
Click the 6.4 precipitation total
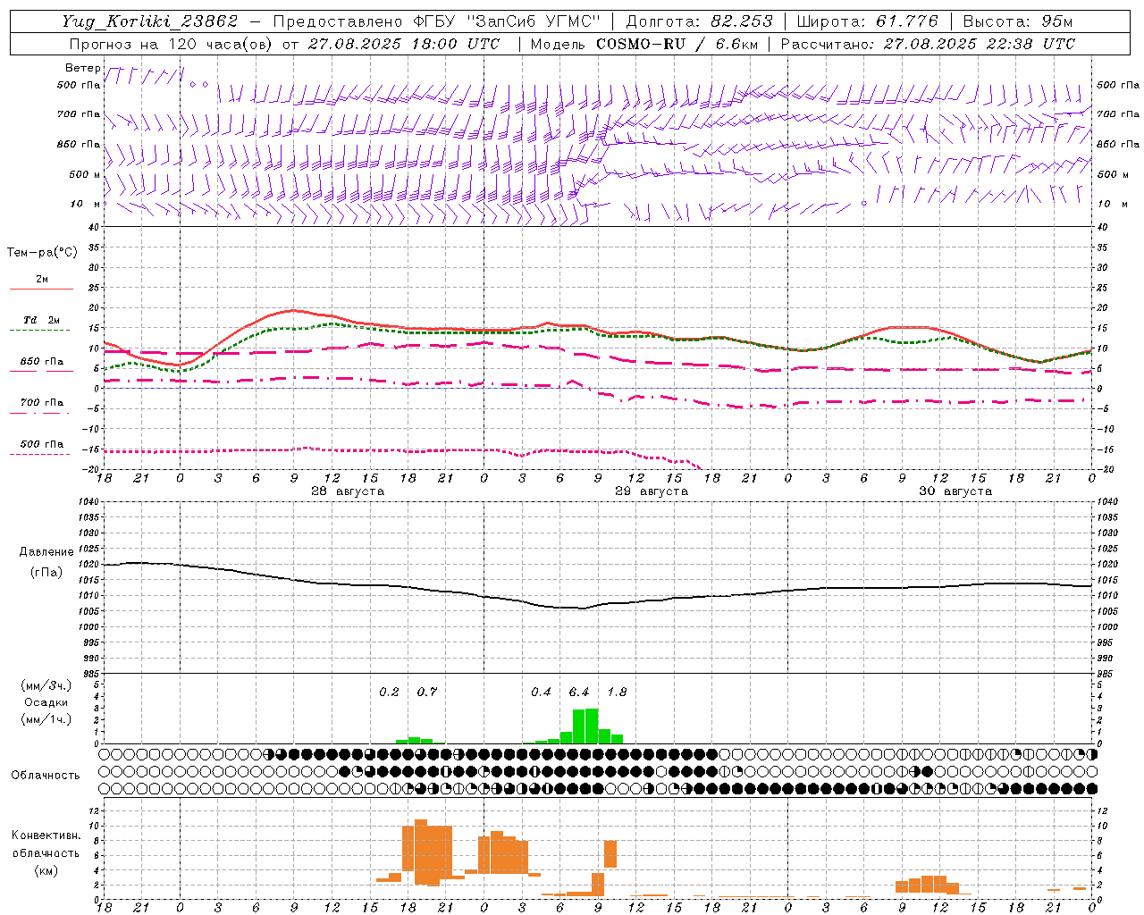coord(579,692)
